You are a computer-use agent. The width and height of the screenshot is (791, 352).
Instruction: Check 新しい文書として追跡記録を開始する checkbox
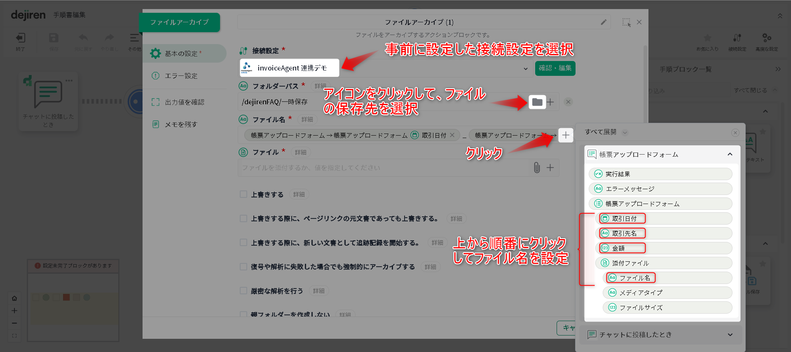(243, 242)
